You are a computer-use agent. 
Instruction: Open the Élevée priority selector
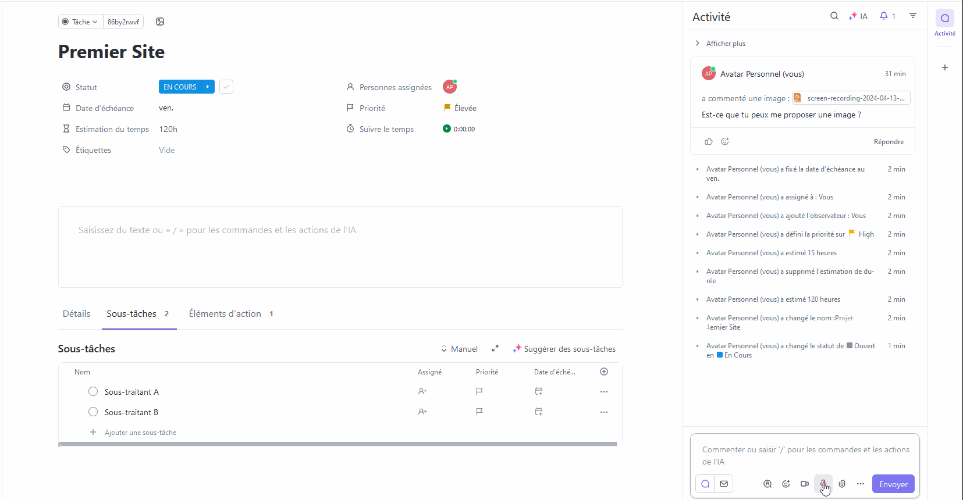point(460,108)
